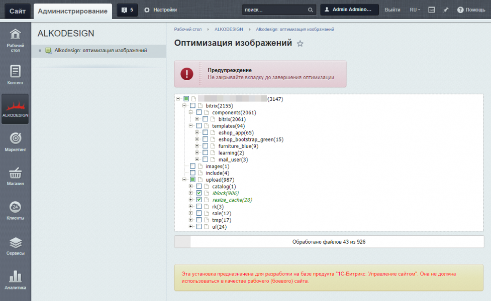The height and width of the screenshot is (301, 491).
Task: Open the Помощь help link
Action: click(471, 10)
